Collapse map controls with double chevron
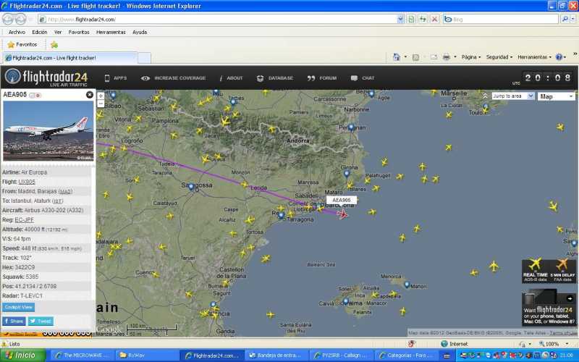 (x=484, y=96)
